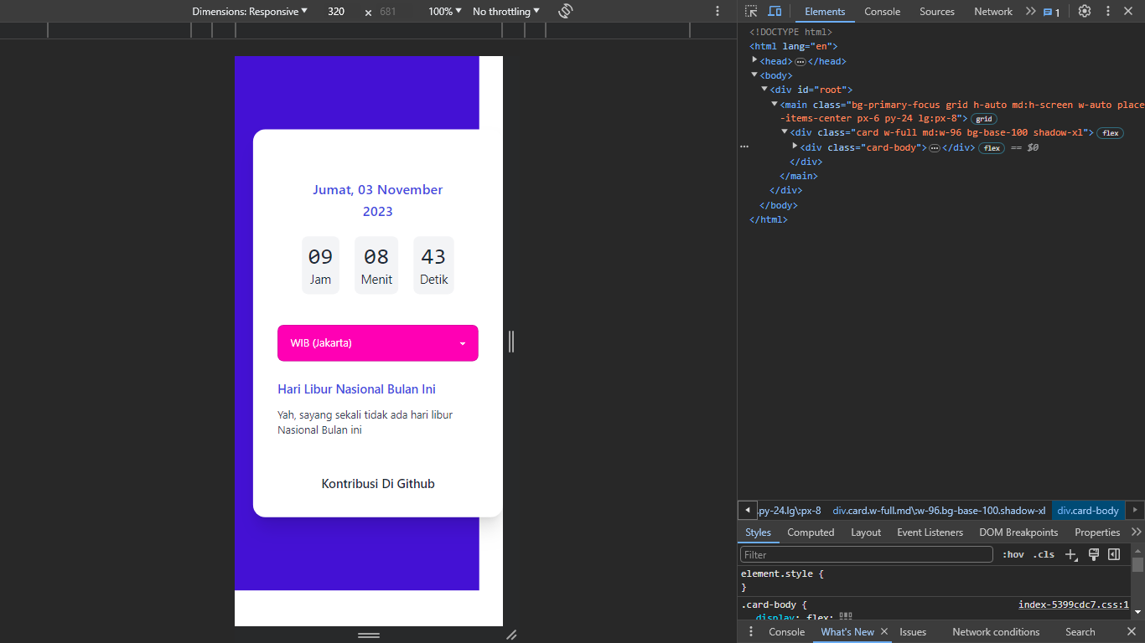Click the rotate device orientation icon
Image resolution: width=1145 pixels, height=643 pixels.
(x=565, y=11)
